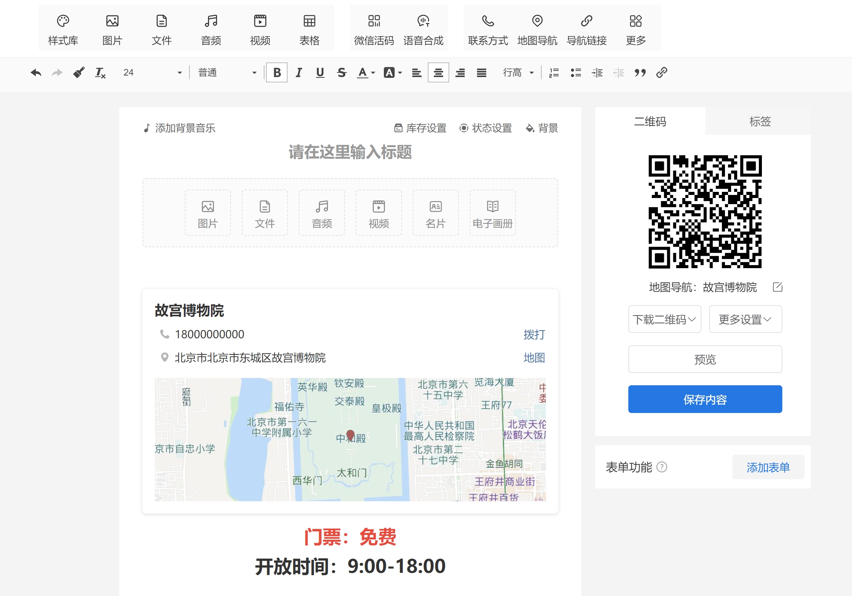Viewport: 852px width, 596px height.
Task: Add 电子画册 e-brochure block
Action: [x=493, y=213]
